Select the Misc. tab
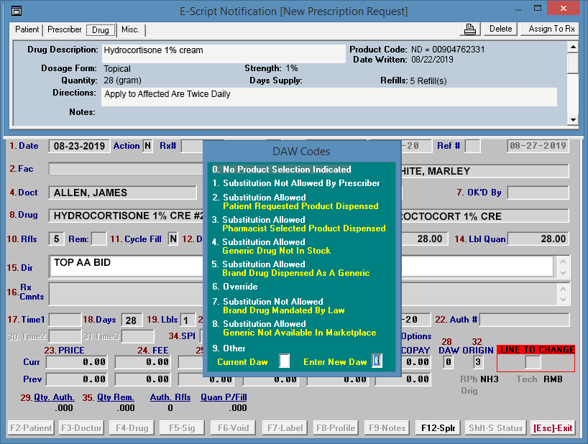This screenshot has width=588, height=444. click(130, 29)
